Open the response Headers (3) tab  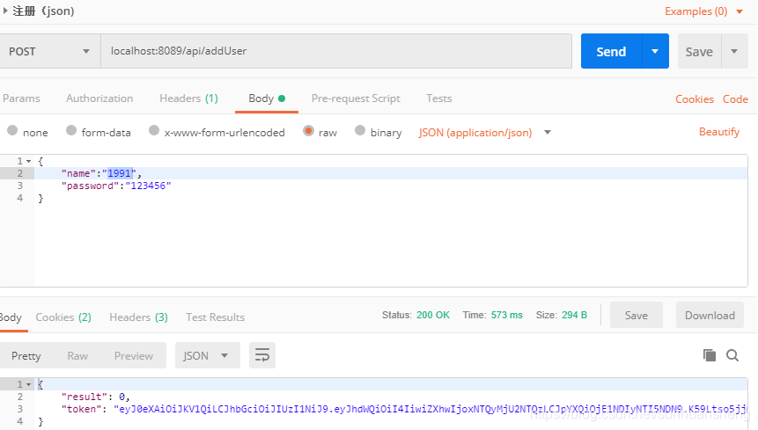[138, 317]
